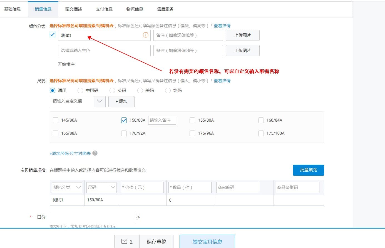Viewport: 385px width, 248px height.
Task: Switch to the 物流信息 tab
Action: point(135,9)
